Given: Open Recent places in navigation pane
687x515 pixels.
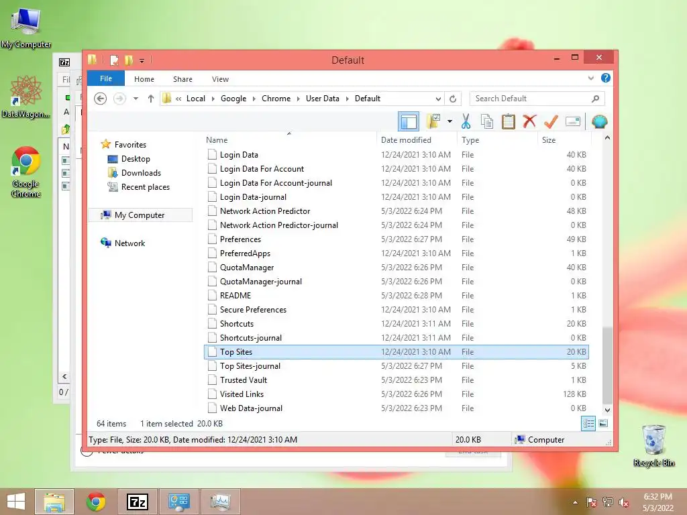Looking at the screenshot, I should pos(145,187).
